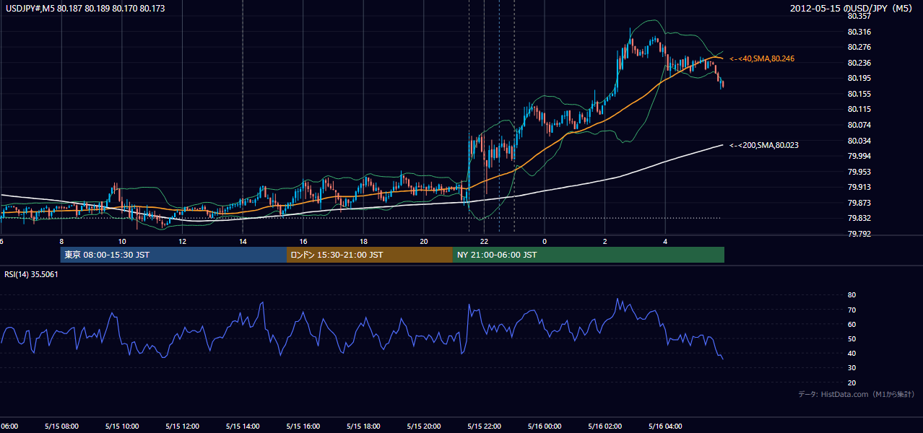Viewport: 923px width, 433px height.
Task: Click the RSI scale level 40
Action: (x=851, y=354)
